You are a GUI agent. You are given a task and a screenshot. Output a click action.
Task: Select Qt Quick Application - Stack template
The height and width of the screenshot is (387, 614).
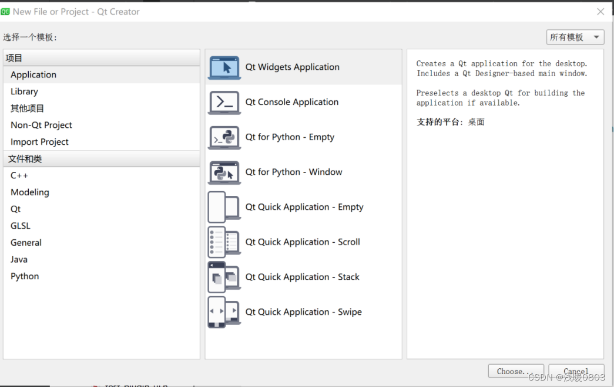[x=302, y=277]
